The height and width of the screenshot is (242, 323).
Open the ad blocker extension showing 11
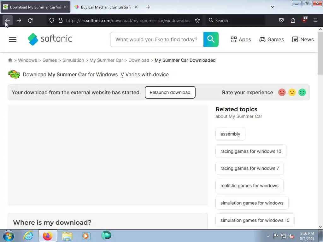click(304, 20)
